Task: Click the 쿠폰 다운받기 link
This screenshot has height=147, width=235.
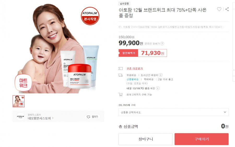Action: tap(134, 69)
